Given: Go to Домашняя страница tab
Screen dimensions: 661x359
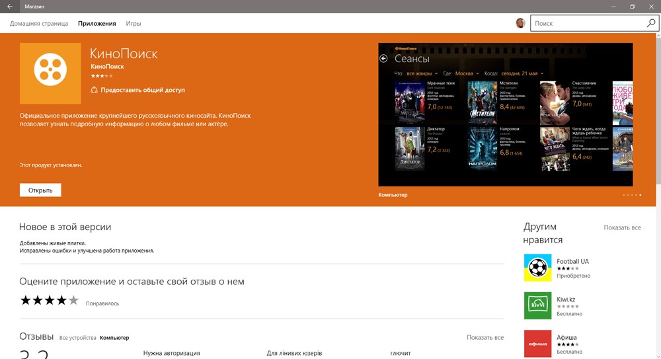Looking at the screenshot, I should pyautogui.click(x=39, y=24).
